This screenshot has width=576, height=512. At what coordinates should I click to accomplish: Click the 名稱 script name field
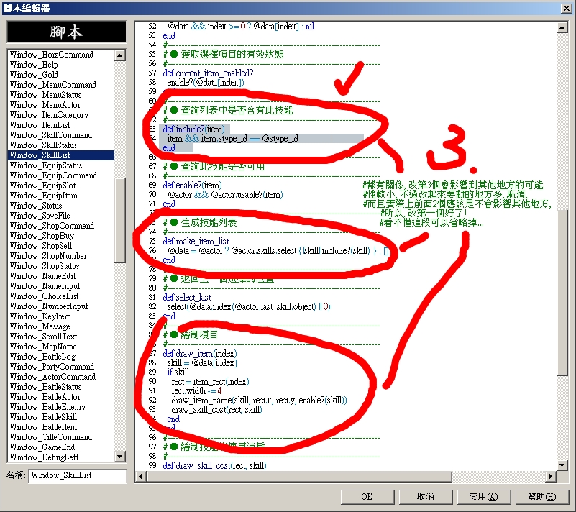coord(77,475)
